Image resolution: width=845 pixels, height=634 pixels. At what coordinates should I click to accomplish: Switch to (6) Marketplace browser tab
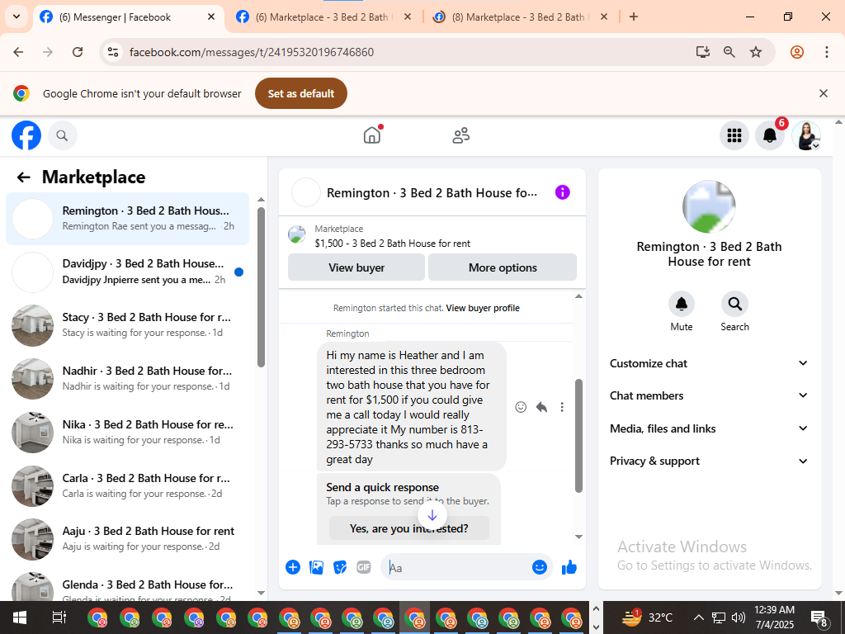pos(323,17)
